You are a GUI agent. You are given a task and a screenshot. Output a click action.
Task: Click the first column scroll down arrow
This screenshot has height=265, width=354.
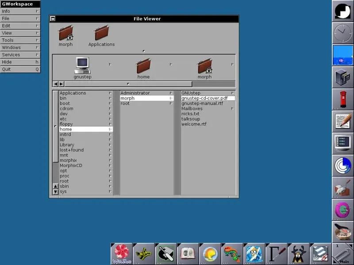(x=55, y=192)
